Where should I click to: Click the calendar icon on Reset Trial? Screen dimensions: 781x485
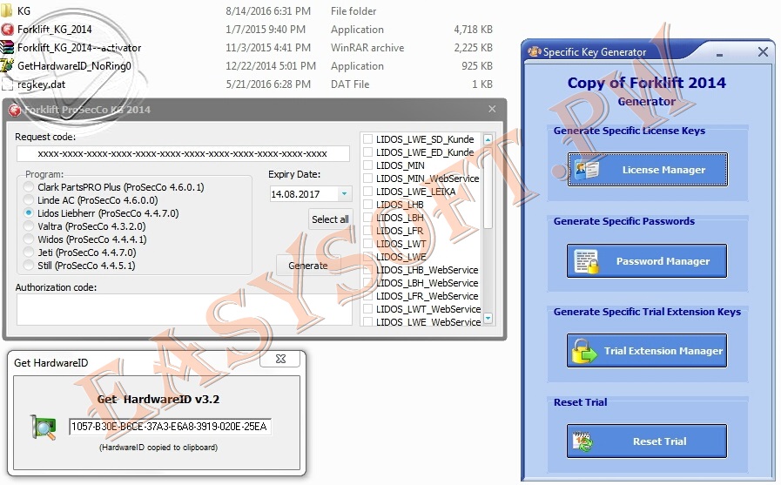pos(582,441)
